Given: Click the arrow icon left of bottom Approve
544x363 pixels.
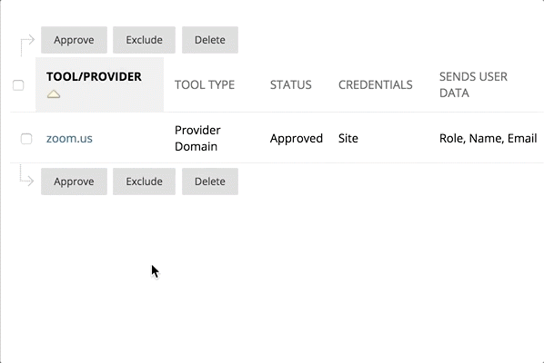Looking at the screenshot, I should click(26, 176).
